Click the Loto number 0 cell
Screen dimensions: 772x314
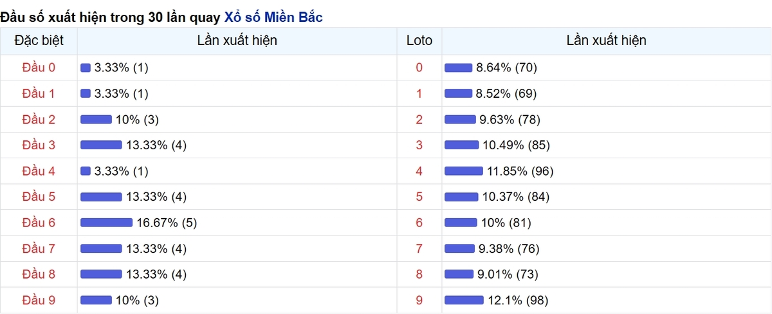pos(419,68)
